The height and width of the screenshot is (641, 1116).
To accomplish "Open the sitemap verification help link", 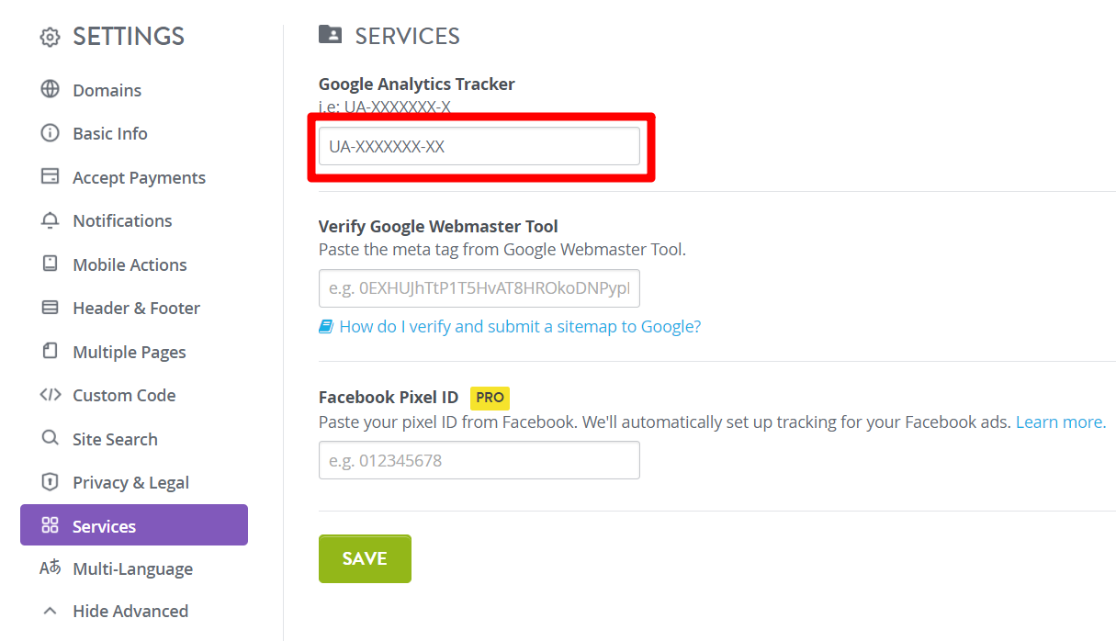I will pos(520,326).
